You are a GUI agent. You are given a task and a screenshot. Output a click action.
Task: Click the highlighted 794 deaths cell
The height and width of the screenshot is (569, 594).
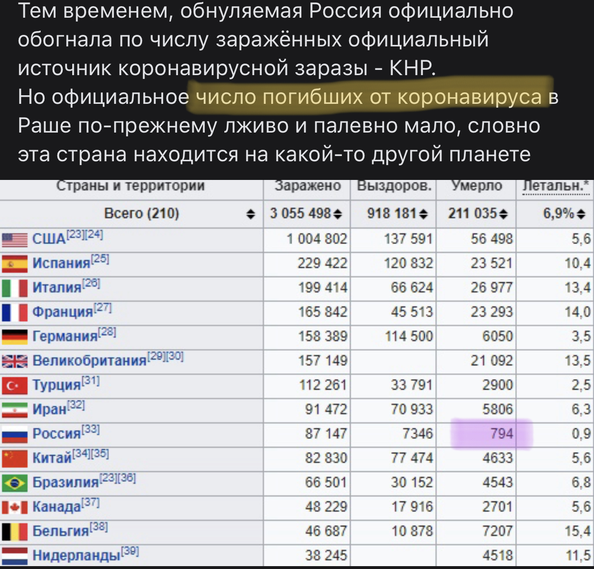pyautogui.click(x=501, y=434)
